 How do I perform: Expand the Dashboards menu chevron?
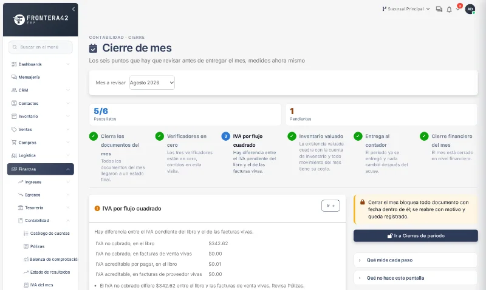point(67,64)
